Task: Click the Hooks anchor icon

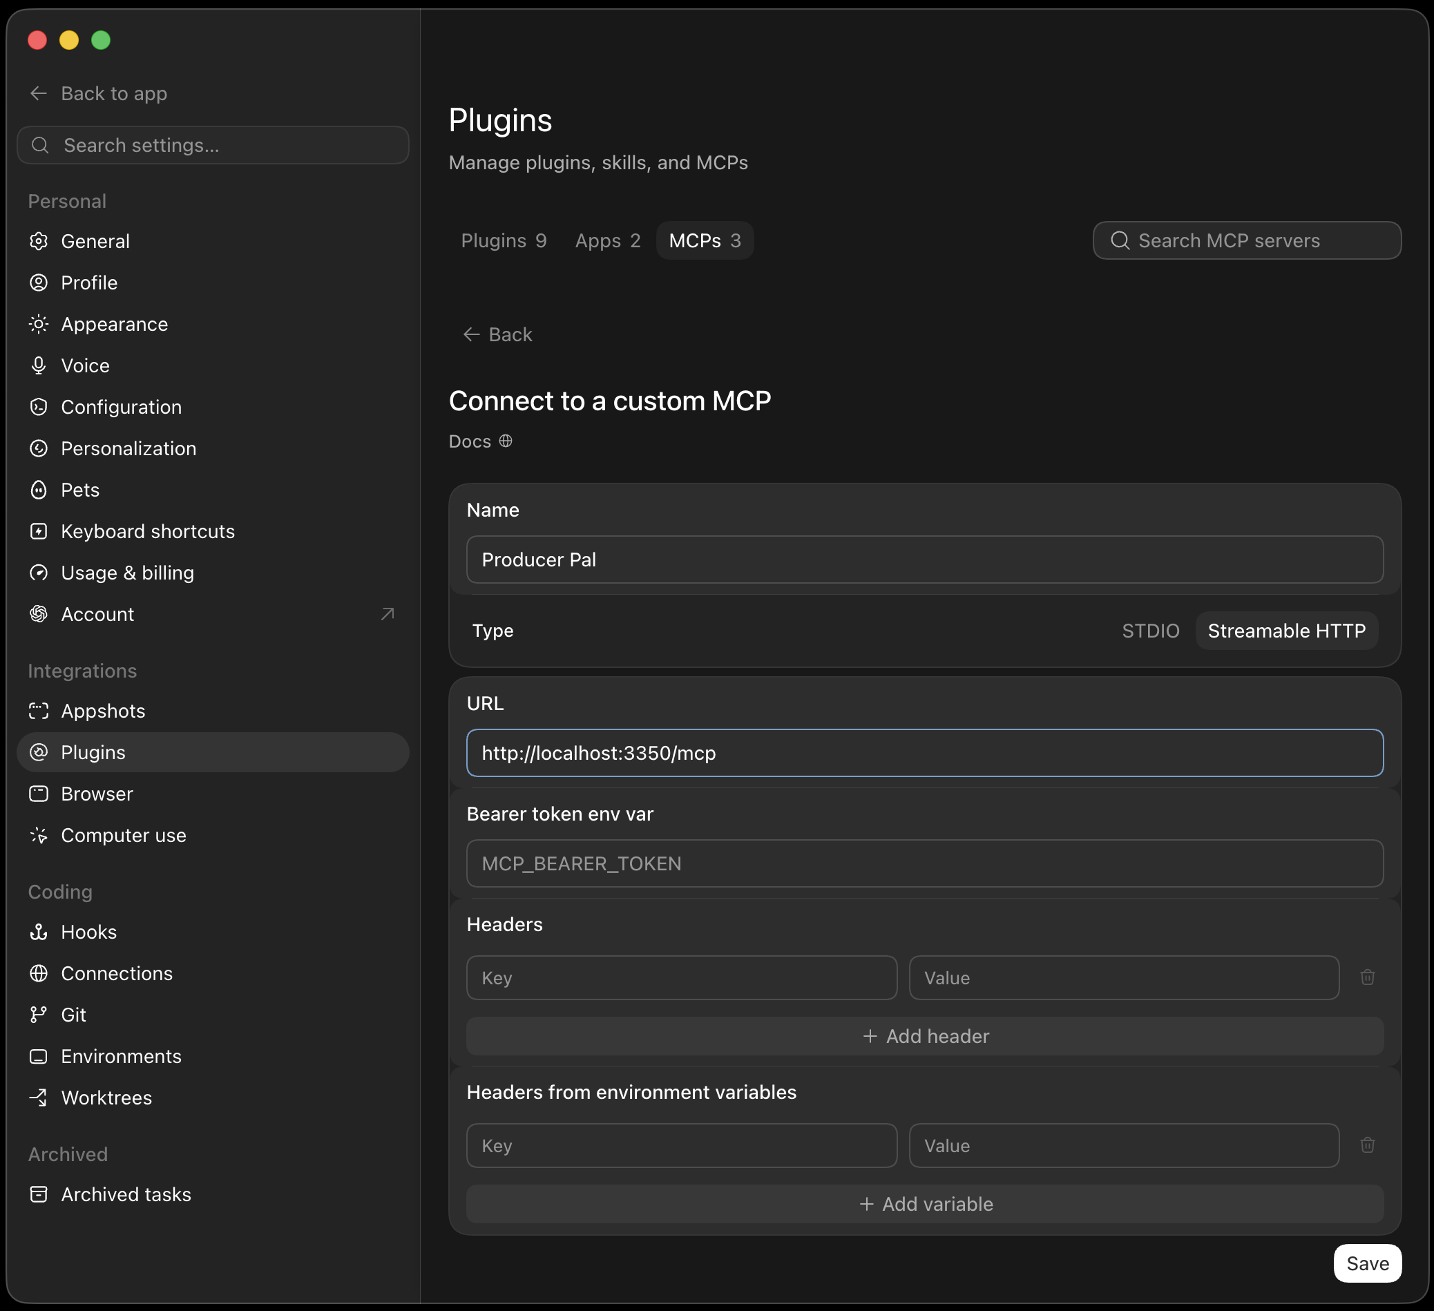Action: 39,932
